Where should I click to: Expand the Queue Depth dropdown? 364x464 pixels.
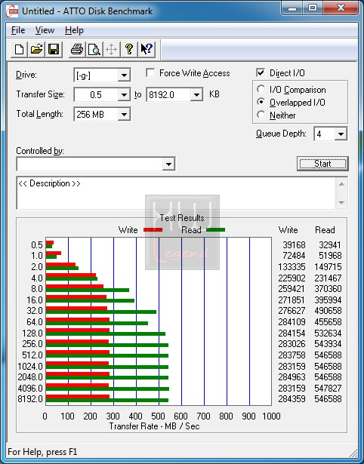coord(341,134)
